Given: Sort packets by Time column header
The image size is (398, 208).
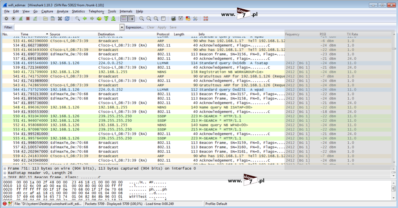Looking at the screenshot, I should click(x=25, y=34).
